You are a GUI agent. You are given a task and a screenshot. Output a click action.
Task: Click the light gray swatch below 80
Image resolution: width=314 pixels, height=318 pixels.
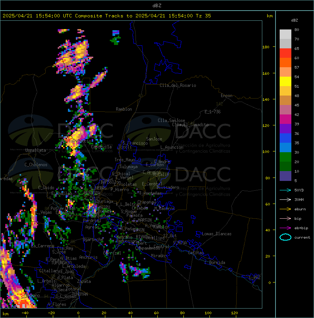click(x=285, y=34)
